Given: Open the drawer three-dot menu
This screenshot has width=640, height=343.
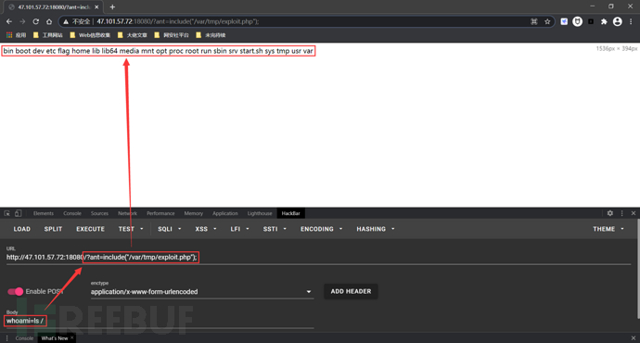Looking at the screenshot, I should [x=6, y=338].
